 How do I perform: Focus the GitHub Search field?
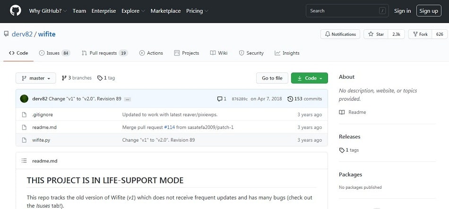347,11
